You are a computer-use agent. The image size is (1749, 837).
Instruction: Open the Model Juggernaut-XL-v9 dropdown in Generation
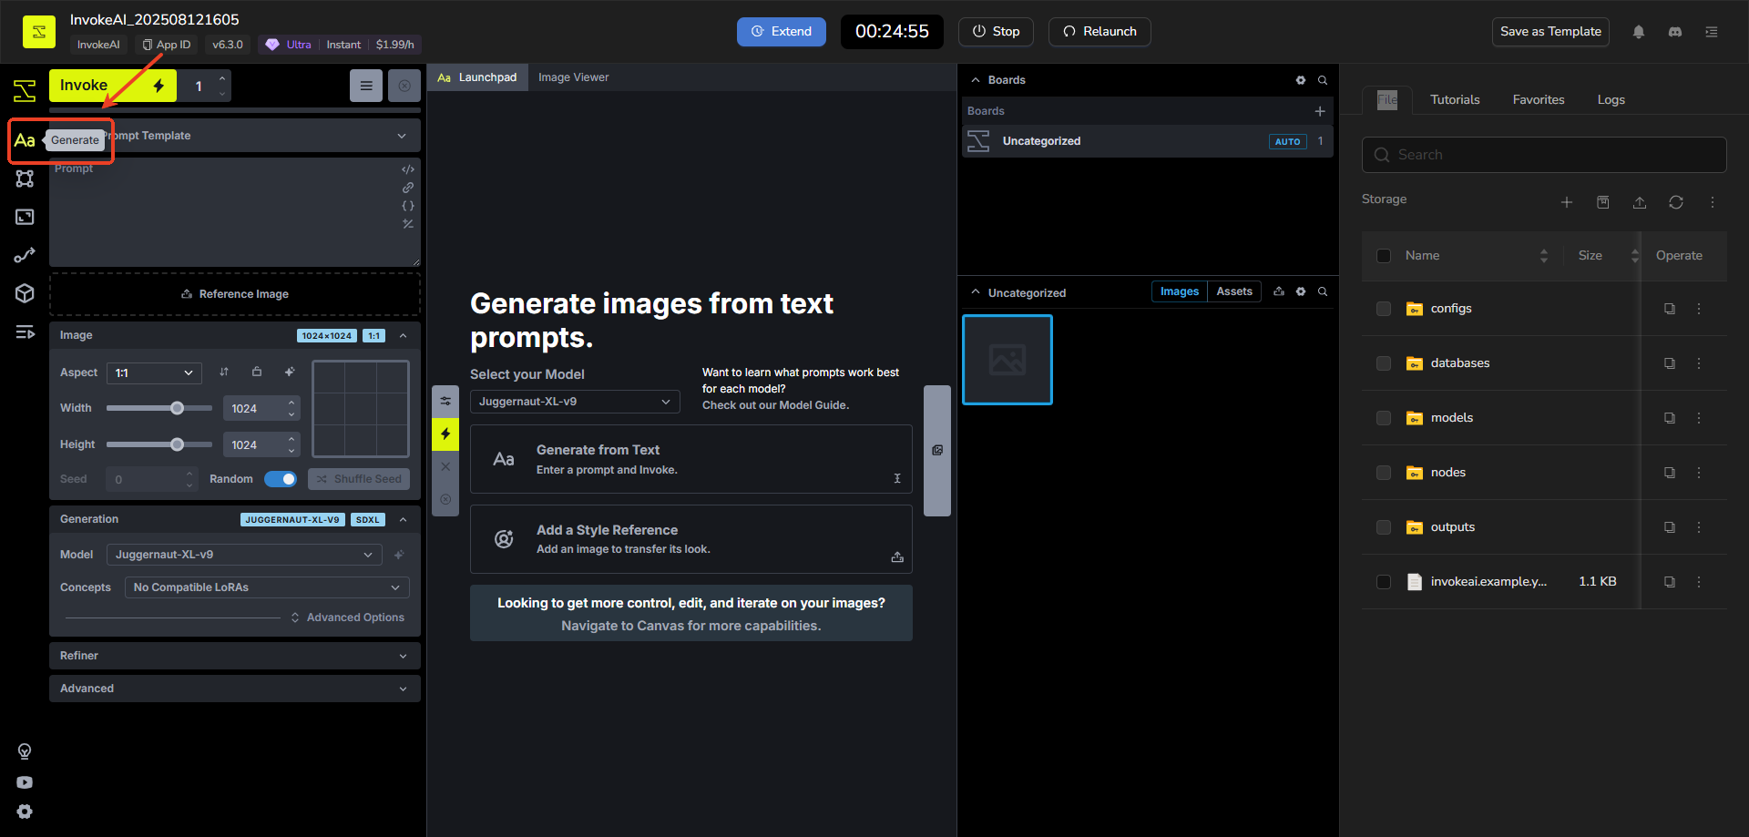[x=244, y=555]
